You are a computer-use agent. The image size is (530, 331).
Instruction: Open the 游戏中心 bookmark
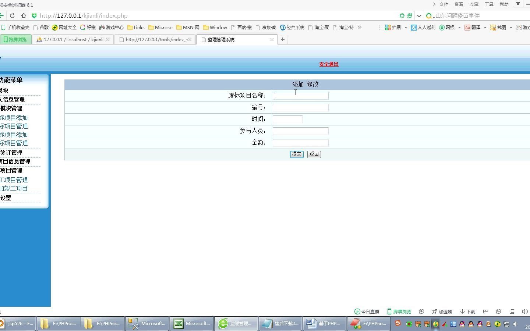[x=112, y=28]
